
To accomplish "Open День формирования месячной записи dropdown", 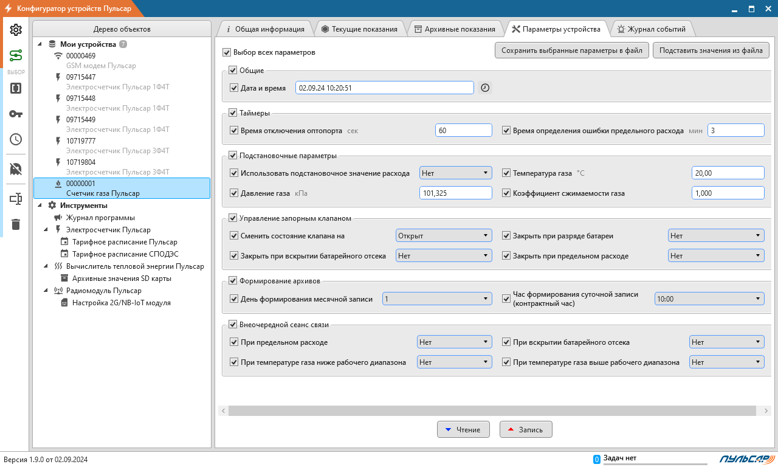I will click(437, 299).
